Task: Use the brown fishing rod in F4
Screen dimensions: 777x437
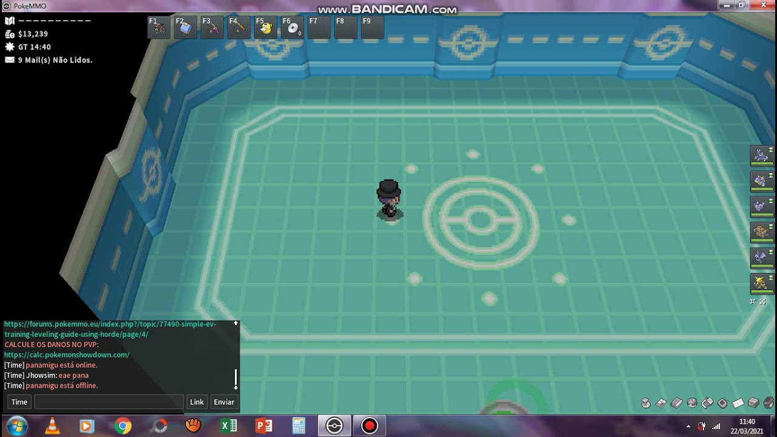Action: (239, 28)
